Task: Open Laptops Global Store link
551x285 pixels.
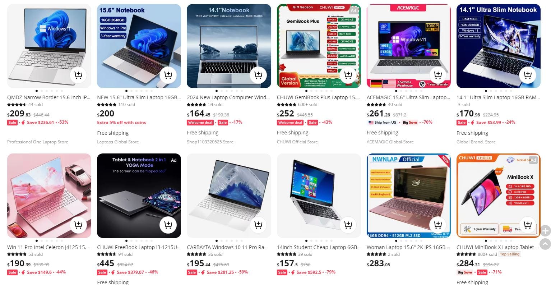Action: coord(118,142)
